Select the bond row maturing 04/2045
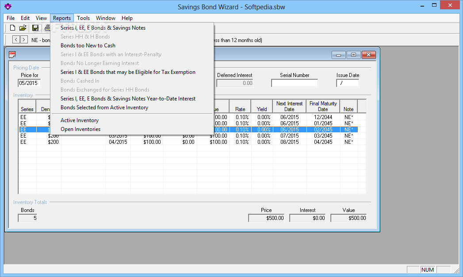 click(188, 142)
